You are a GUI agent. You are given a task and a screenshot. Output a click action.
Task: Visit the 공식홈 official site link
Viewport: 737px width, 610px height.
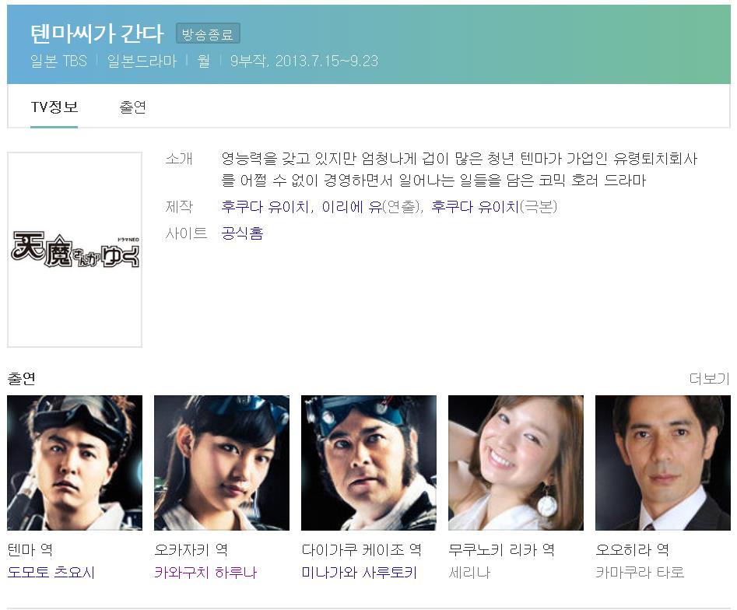pos(242,233)
